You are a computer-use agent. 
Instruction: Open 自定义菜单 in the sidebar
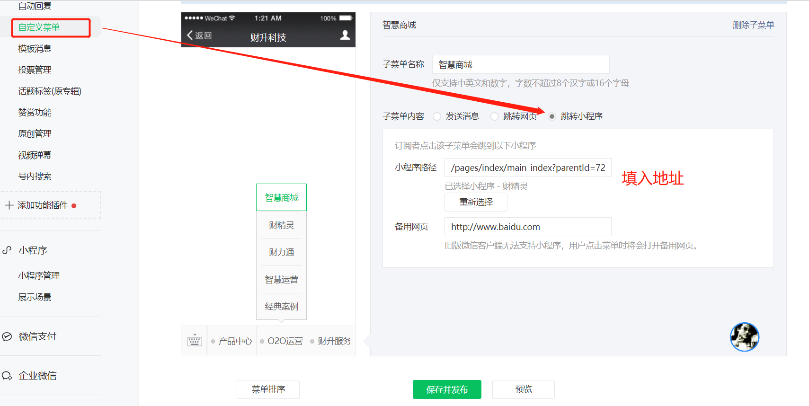tap(39, 27)
